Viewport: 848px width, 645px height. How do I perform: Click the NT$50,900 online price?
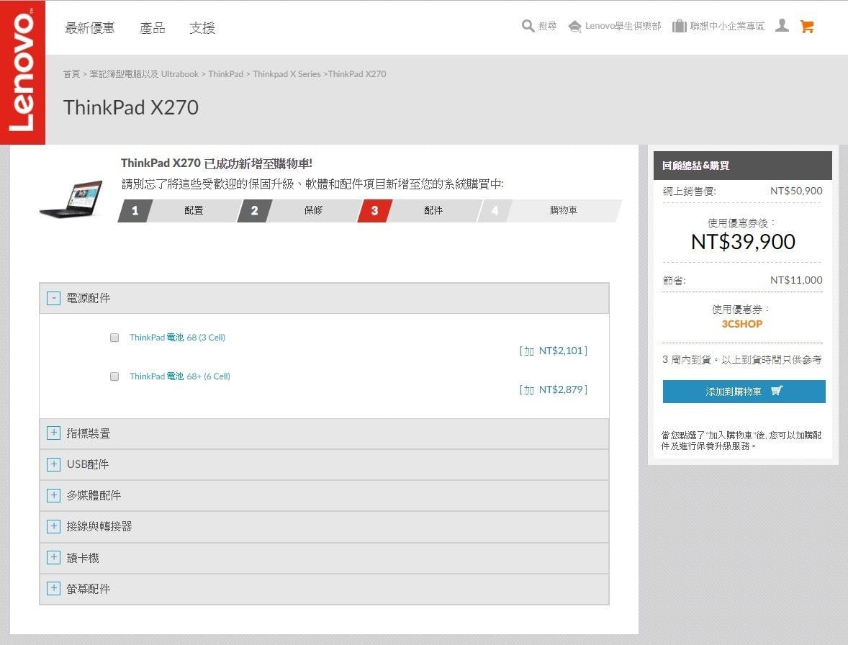click(796, 191)
